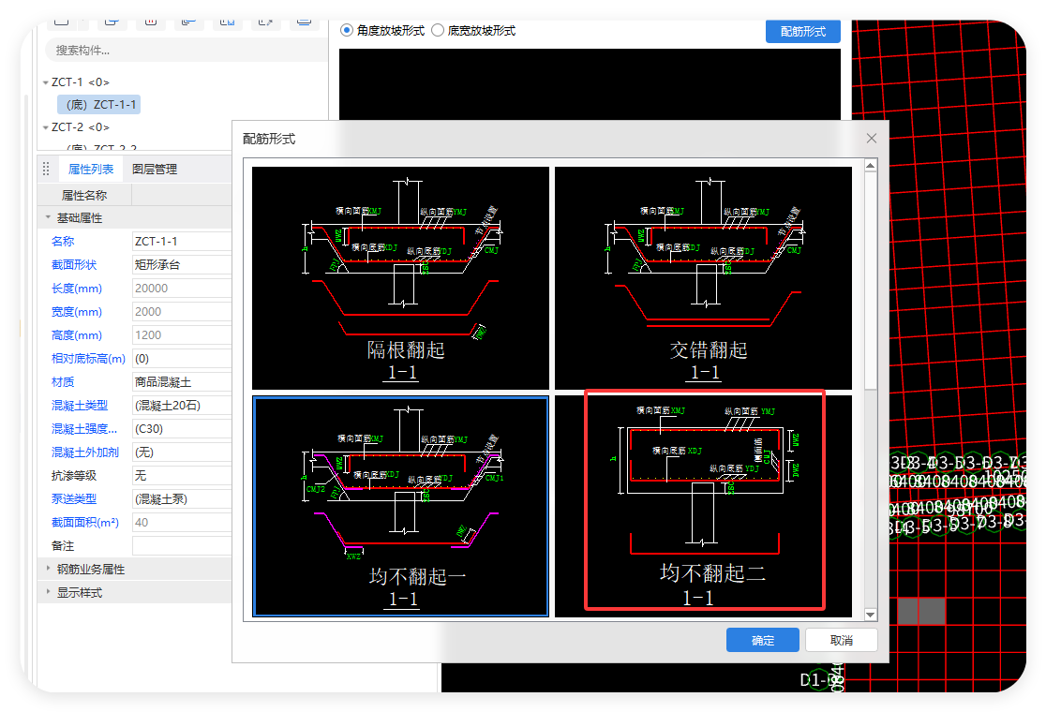Open the 泵送类型 value (混凝土泵)
This screenshot has width=1046, height=712.
tap(182, 498)
